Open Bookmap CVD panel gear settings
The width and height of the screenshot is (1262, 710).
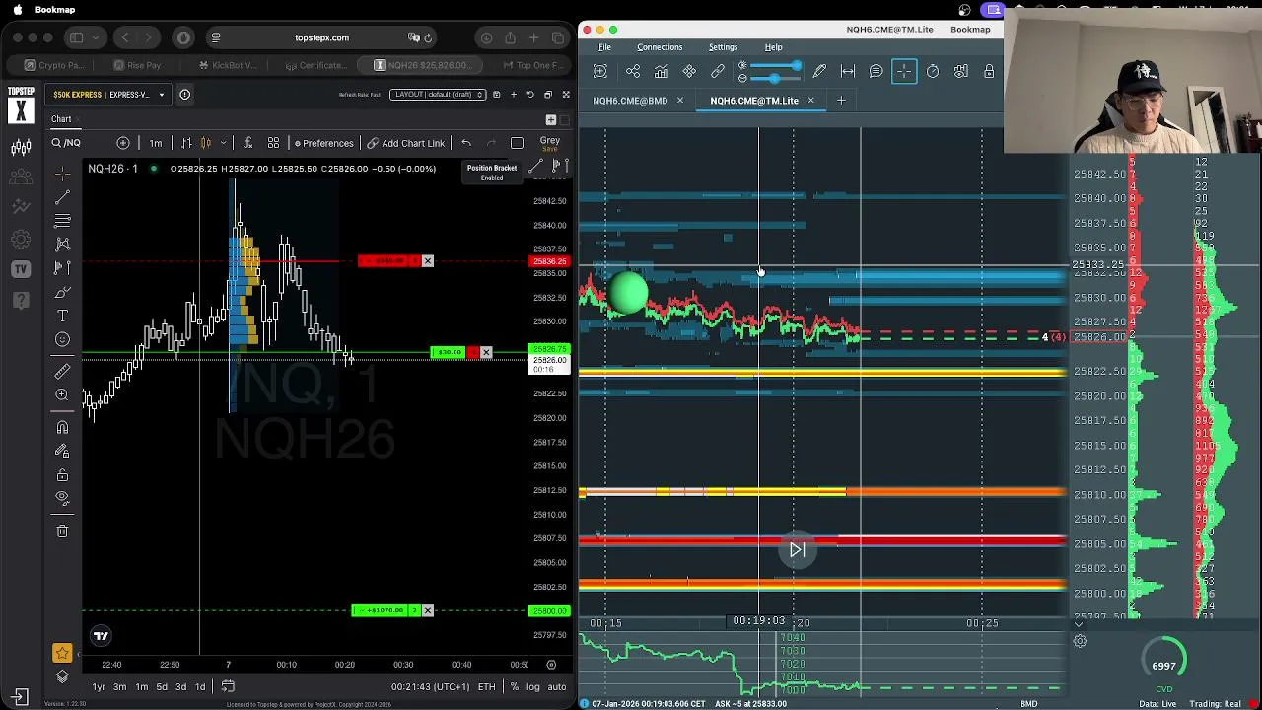click(1080, 642)
